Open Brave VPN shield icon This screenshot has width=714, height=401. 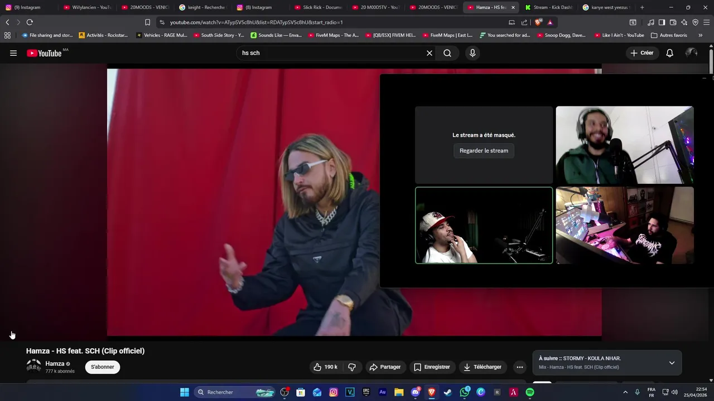pyautogui.click(x=695, y=22)
